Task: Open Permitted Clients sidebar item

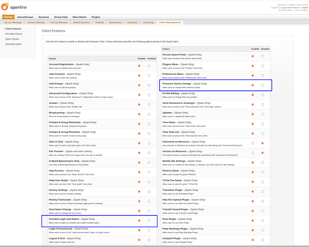Action: tap(14, 34)
